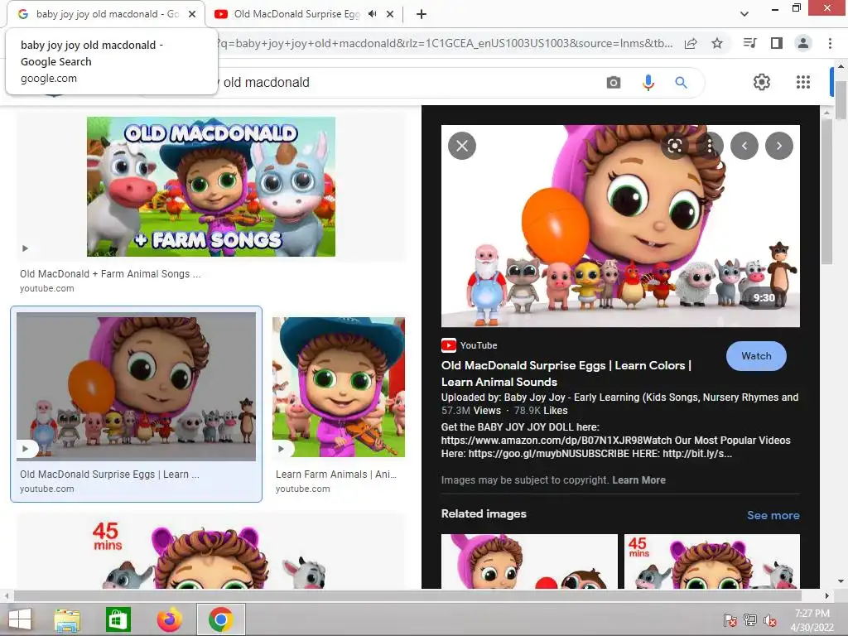The width and height of the screenshot is (848, 636).
Task: Bookmark this page with the star icon
Action: (717, 43)
